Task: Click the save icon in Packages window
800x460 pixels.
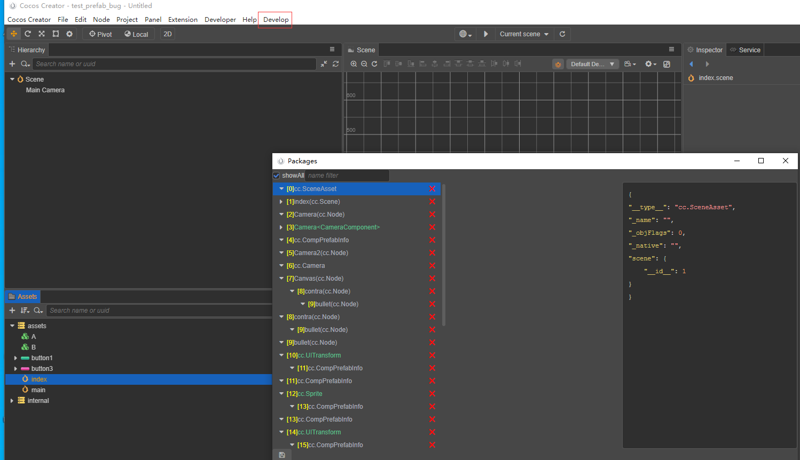Action: 282,455
